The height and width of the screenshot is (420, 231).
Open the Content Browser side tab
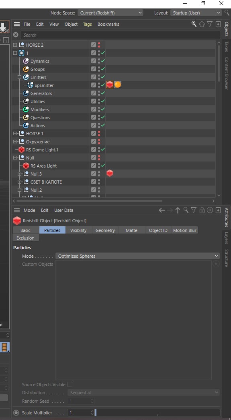point(227,73)
